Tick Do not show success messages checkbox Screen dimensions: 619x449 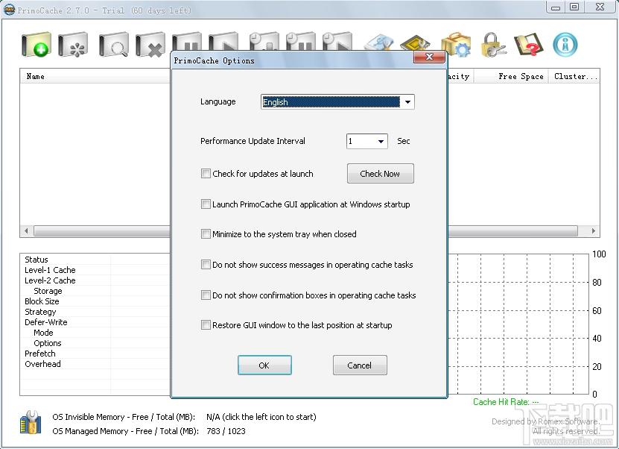click(206, 265)
